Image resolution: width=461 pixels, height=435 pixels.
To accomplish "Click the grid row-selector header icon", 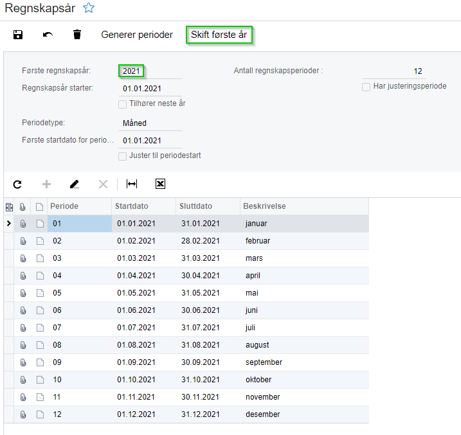I will point(9,207).
